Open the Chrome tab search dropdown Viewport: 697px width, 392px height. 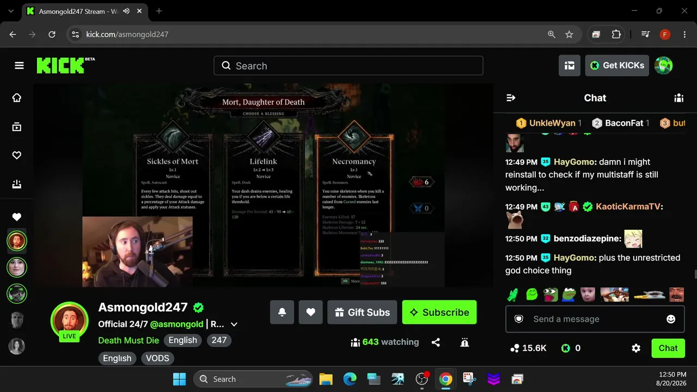[x=11, y=11]
